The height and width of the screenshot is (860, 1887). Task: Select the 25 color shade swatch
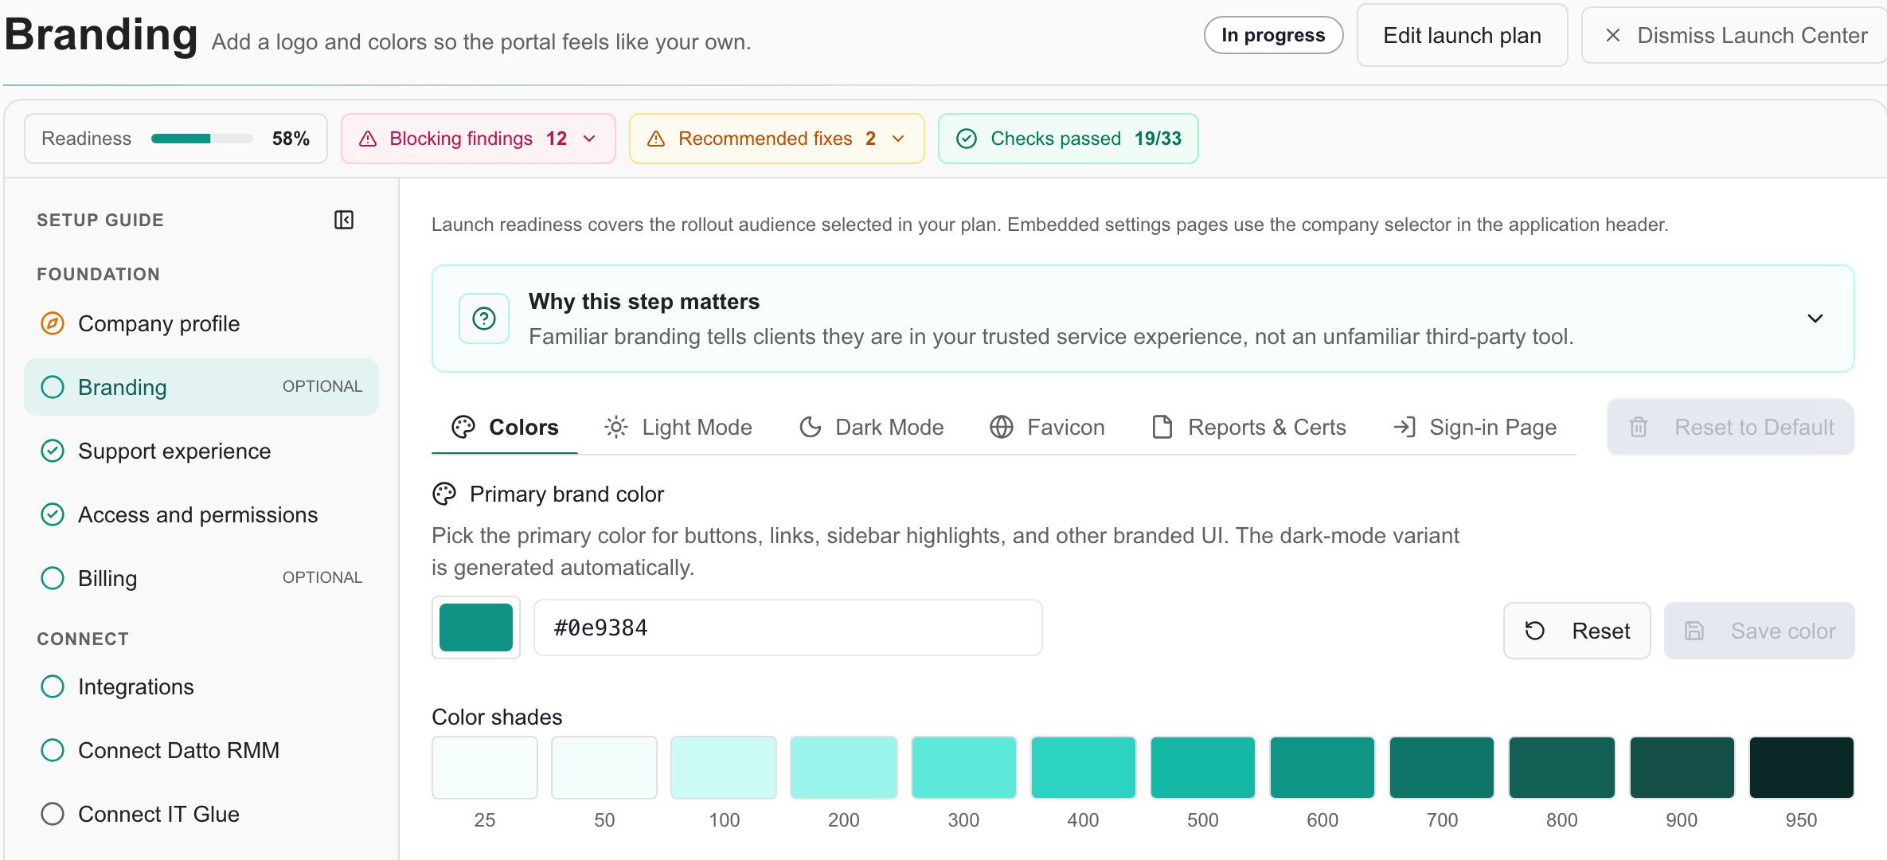pos(485,768)
